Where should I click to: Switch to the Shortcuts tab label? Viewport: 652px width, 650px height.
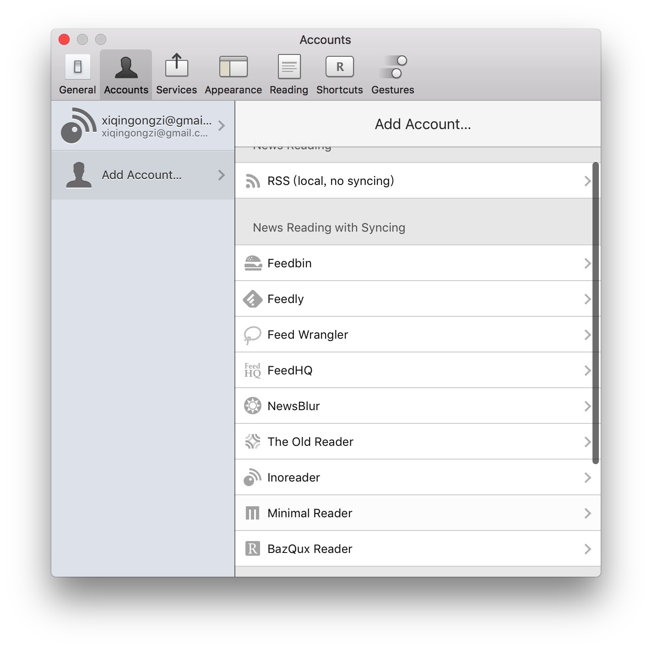[340, 90]
